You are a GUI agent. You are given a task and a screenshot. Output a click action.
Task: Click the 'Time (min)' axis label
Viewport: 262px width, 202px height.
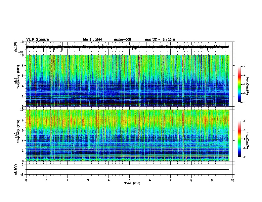point(132,183)
